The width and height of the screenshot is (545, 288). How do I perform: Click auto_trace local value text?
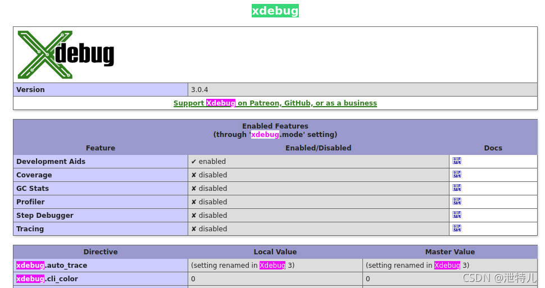(243, 266)
